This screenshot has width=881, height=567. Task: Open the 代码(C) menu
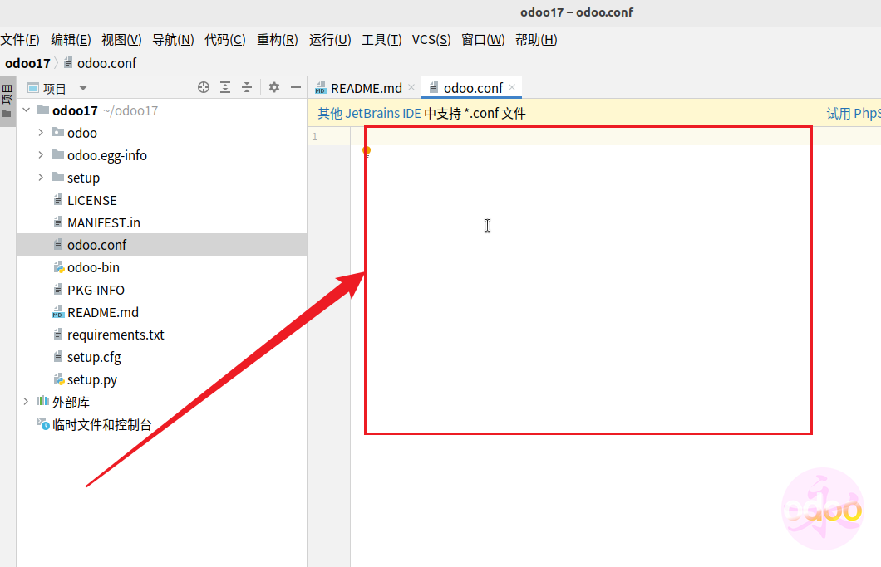click(x=224, y=40)
